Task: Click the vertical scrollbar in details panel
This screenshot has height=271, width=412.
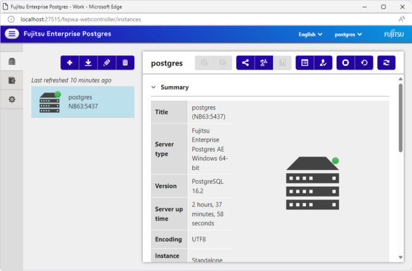Action: point(400,119)
